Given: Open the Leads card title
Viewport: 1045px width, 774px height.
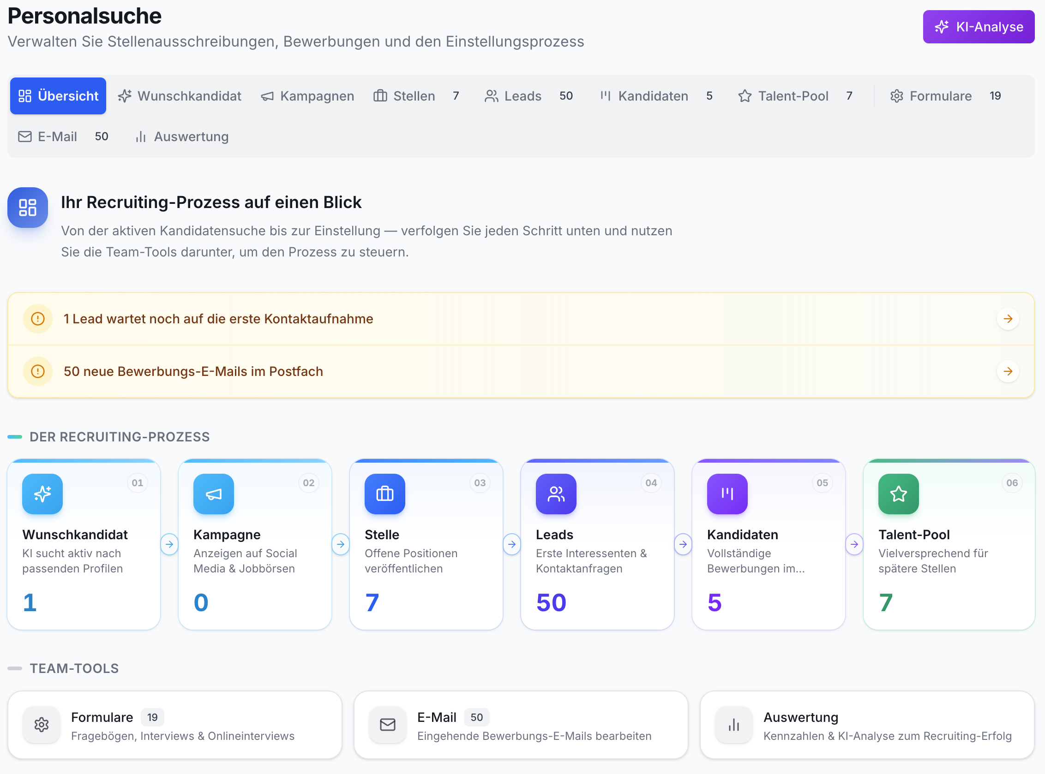Looking at the screenshot, I should pos(554,534).
